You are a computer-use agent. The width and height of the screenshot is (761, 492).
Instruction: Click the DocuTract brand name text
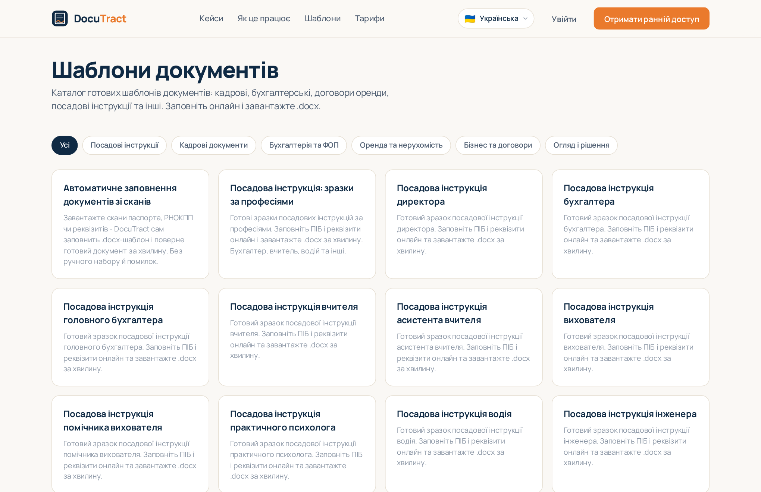[100, 19]
